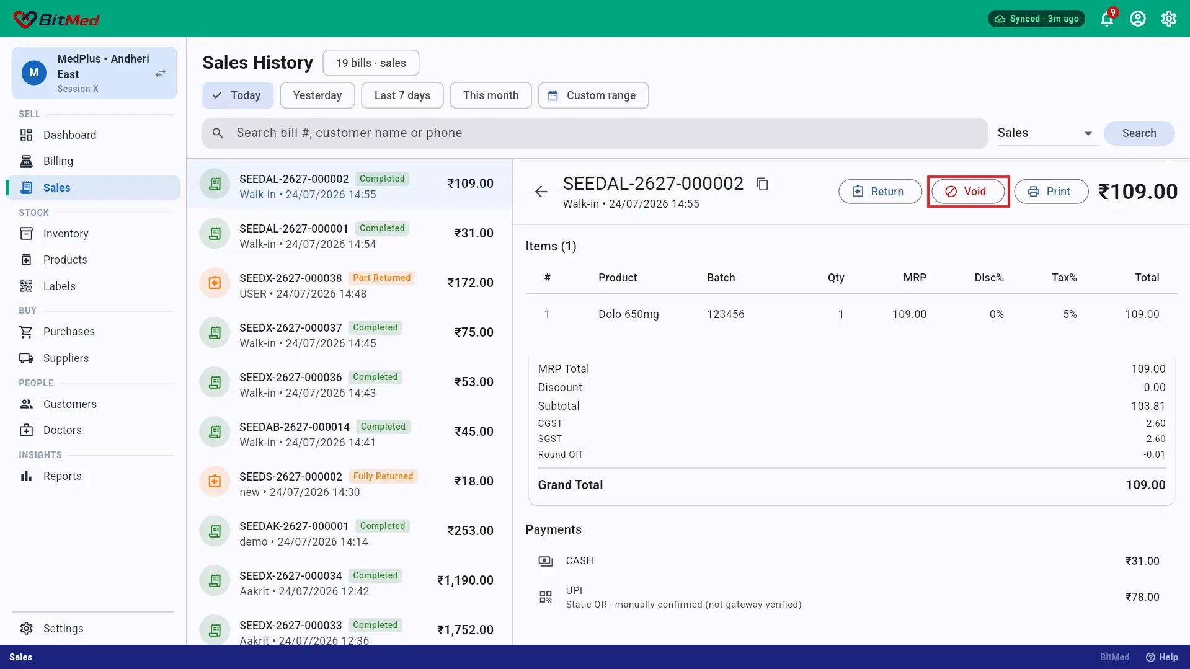
Task: Click the Part Returned status badge
Action: click(382, 278)
